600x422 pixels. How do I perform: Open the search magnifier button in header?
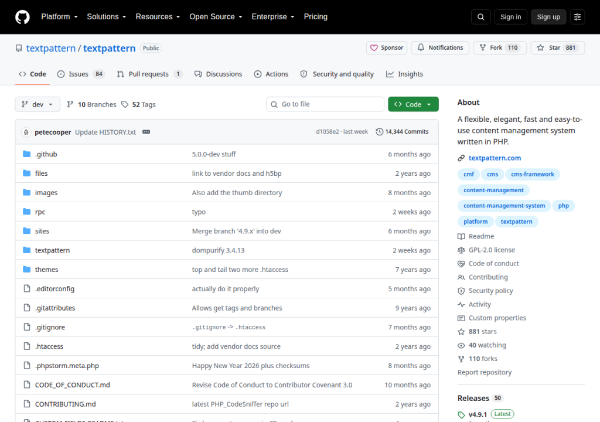tap(481, 17)
